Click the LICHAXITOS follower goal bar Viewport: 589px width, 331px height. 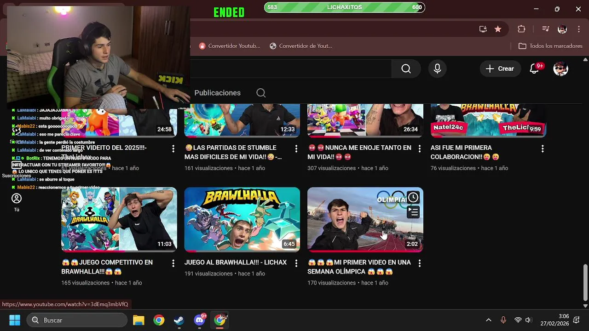tap(344, 7)
